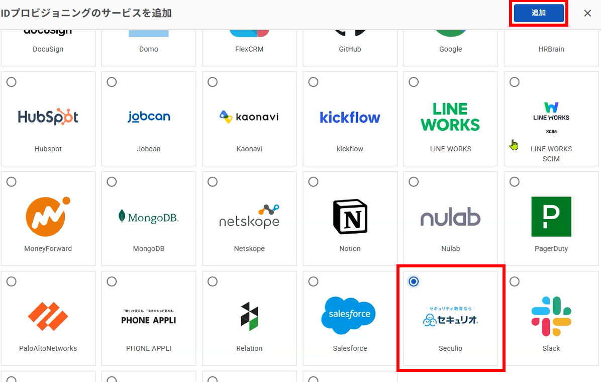
Task: Select the Slack radio button
Action: click(x=515, y=281)
